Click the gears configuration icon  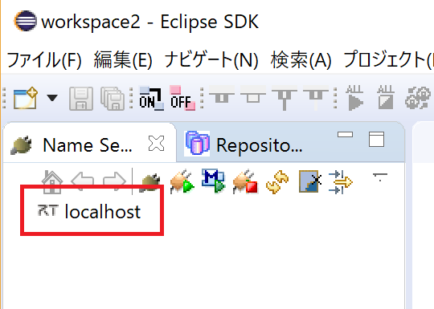418,98
